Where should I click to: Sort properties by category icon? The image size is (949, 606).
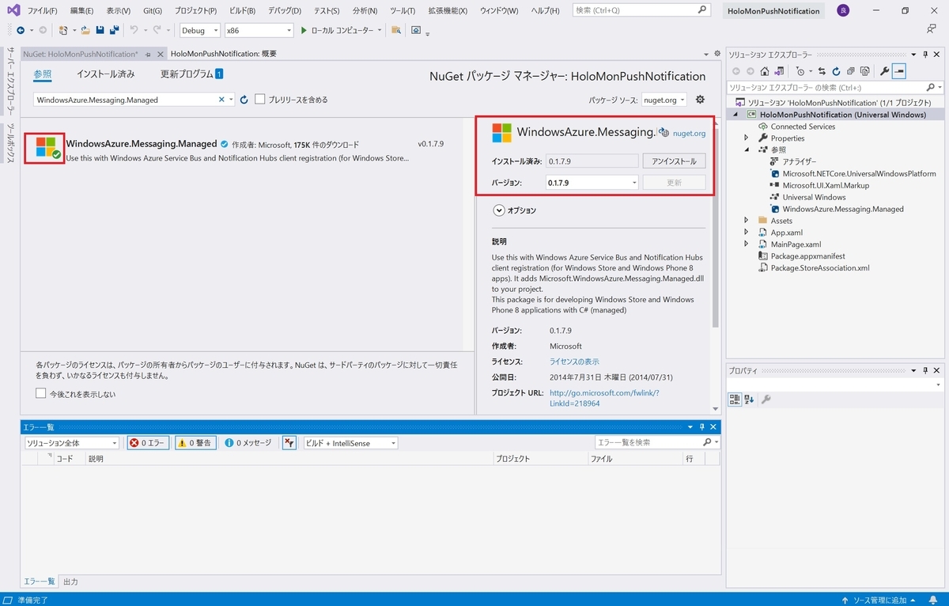[734, 400]
